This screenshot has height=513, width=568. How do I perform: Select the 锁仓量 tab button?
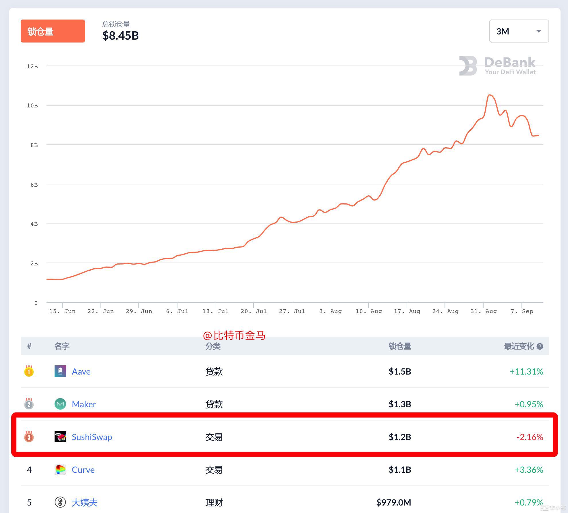pos(53,31)
